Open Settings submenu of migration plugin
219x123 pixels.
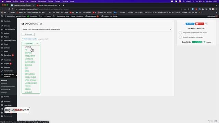(x=4, y=93)
